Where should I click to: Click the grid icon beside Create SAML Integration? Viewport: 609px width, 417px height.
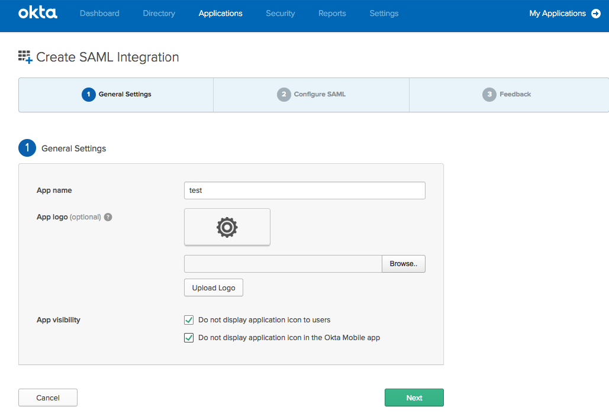[x=24, y=57]
